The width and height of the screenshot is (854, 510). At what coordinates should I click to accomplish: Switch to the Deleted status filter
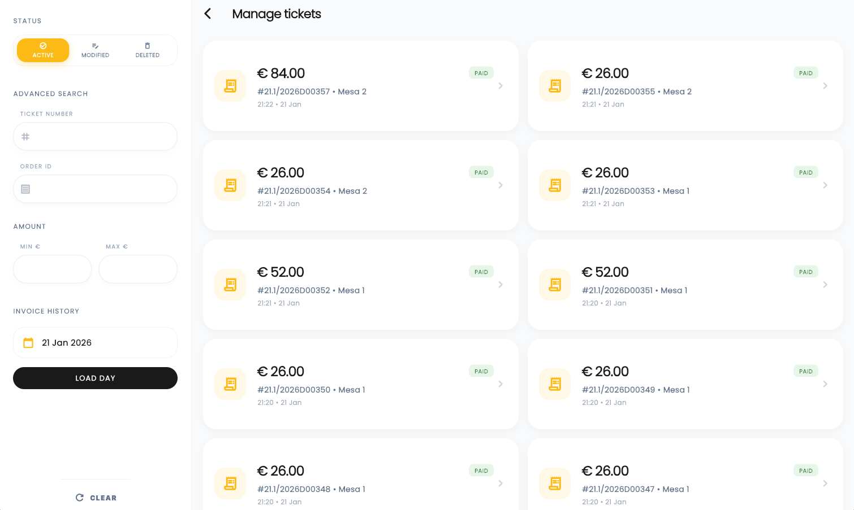click(148, 50)
